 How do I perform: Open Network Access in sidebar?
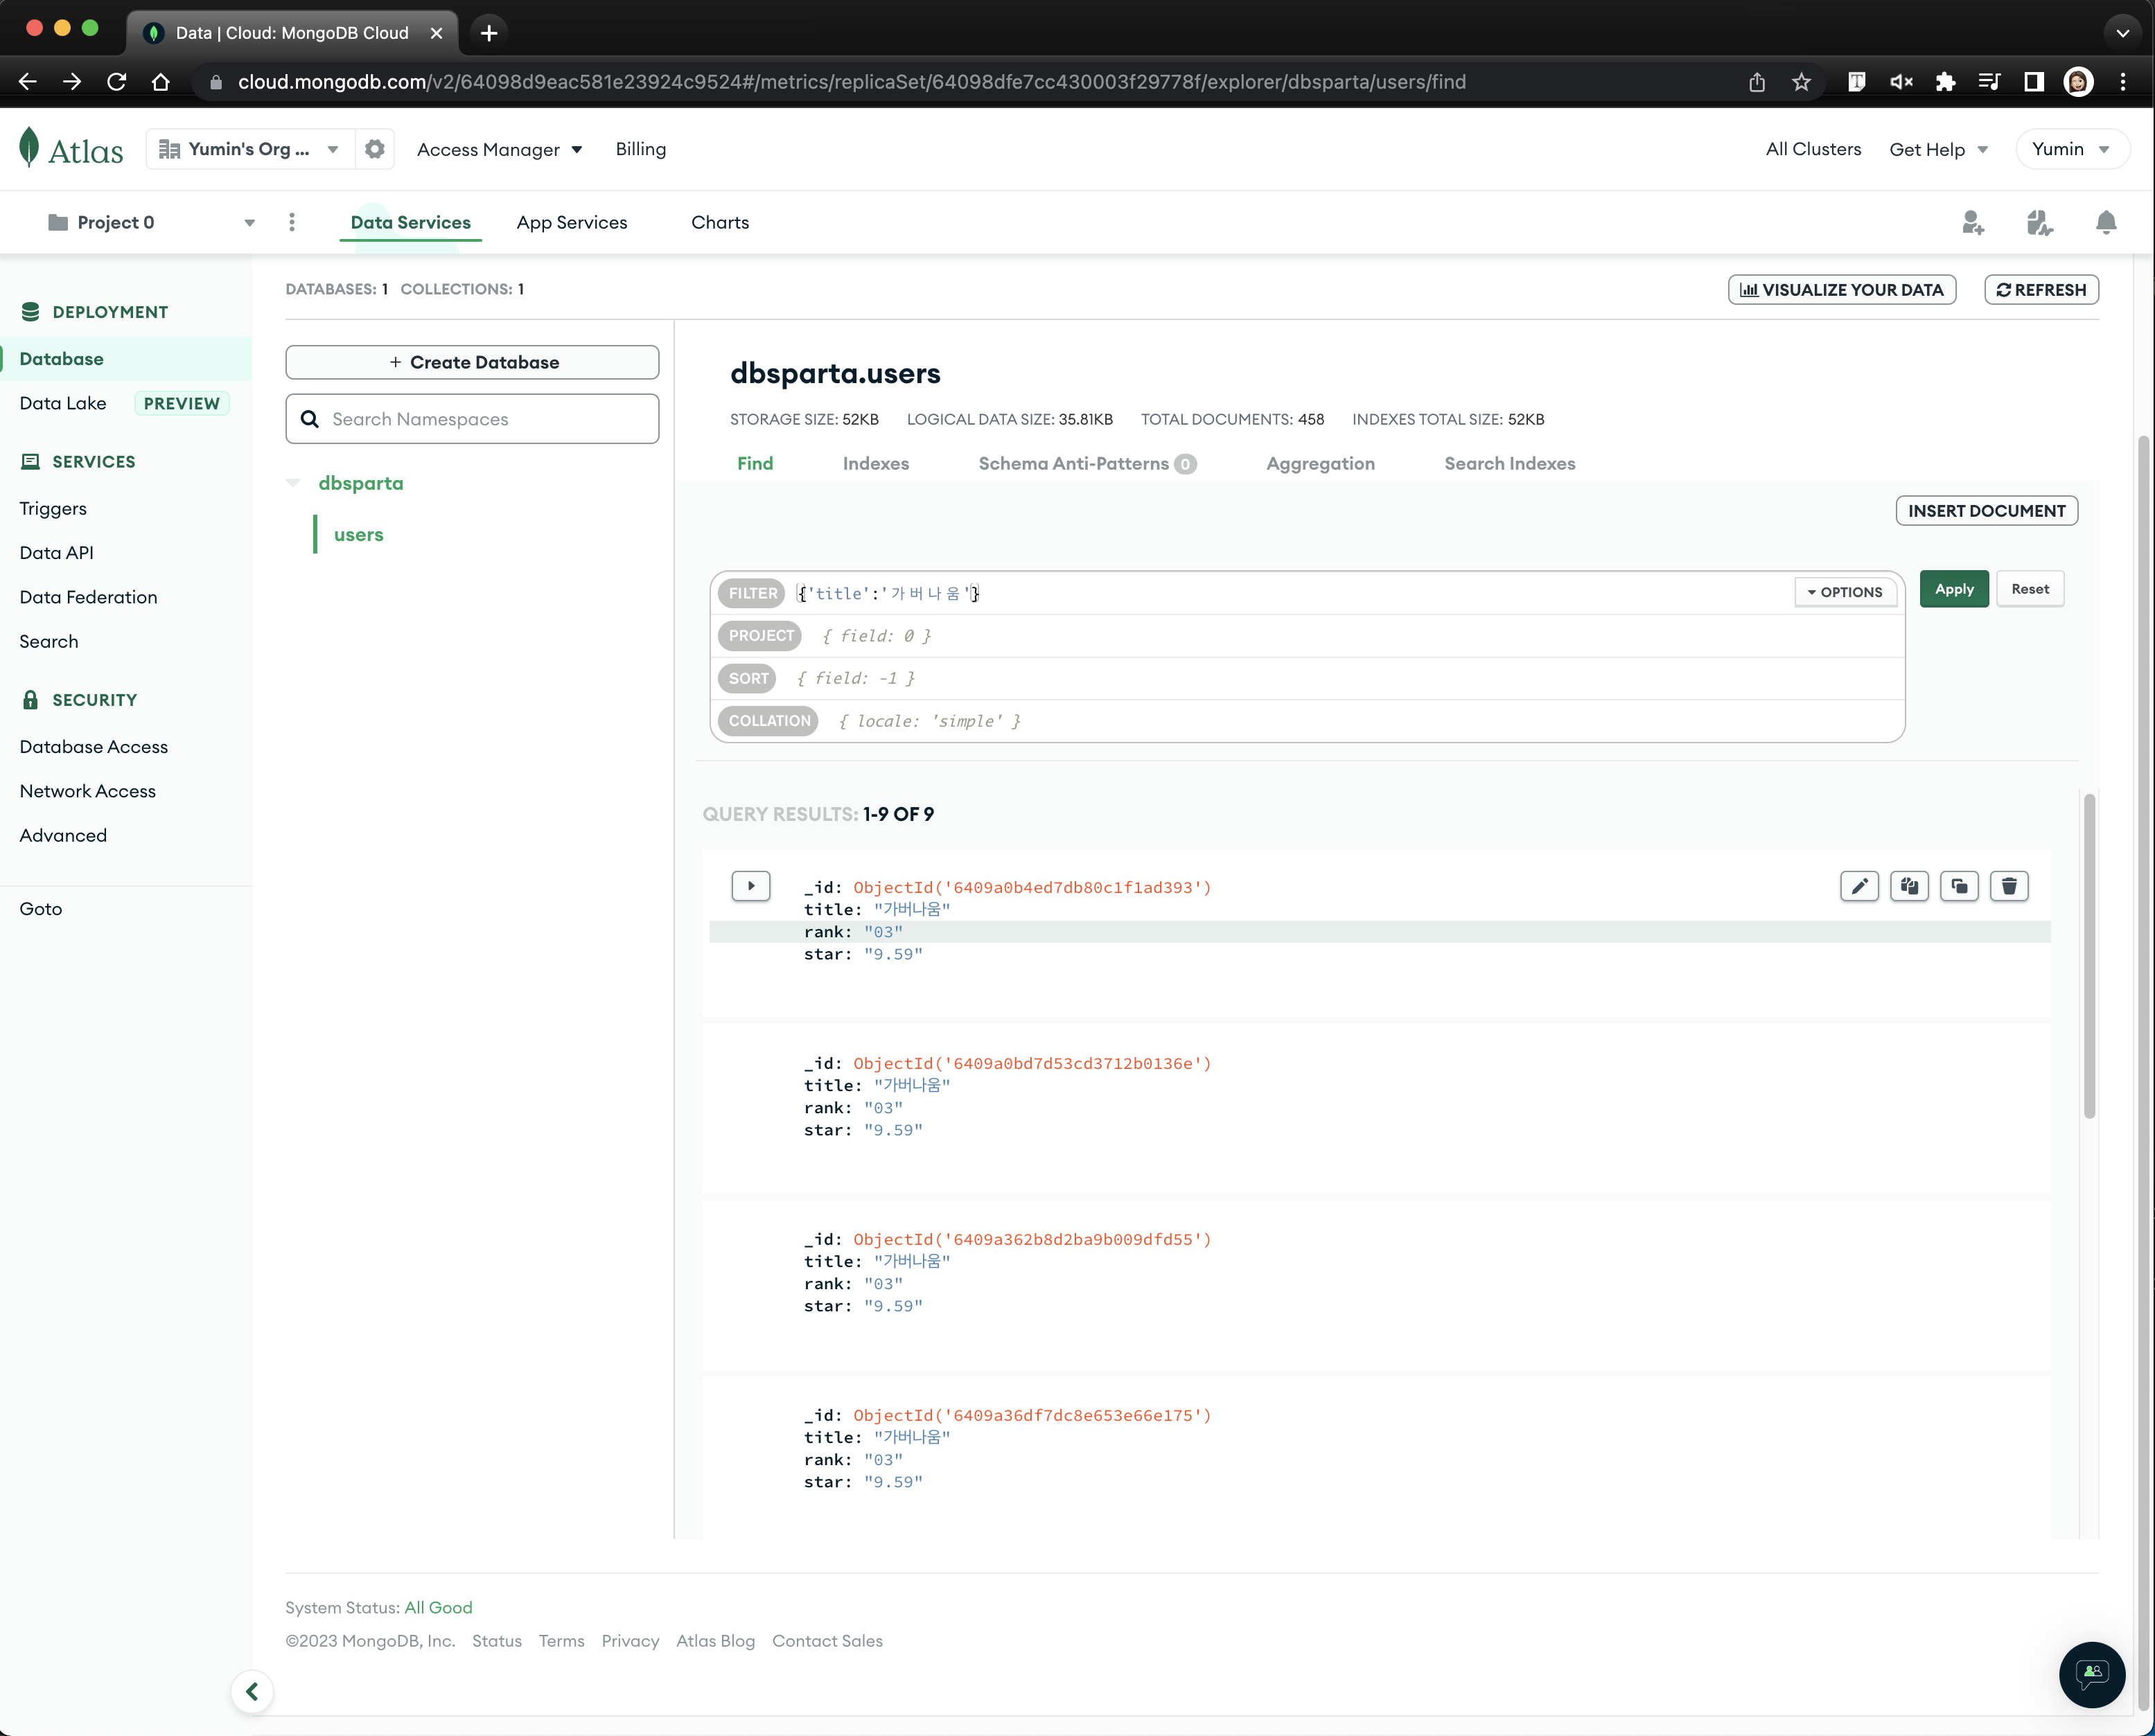point(88,791)
